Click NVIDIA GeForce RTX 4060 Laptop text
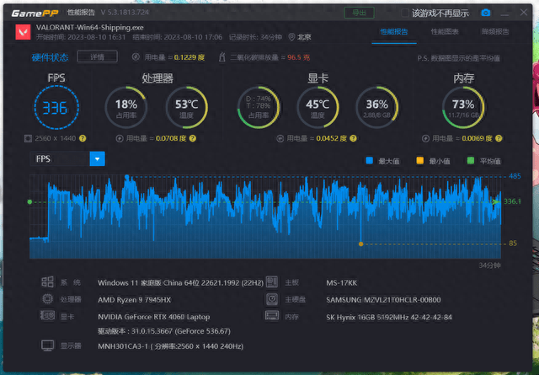The image size is (539, 375). pos(153,317)
